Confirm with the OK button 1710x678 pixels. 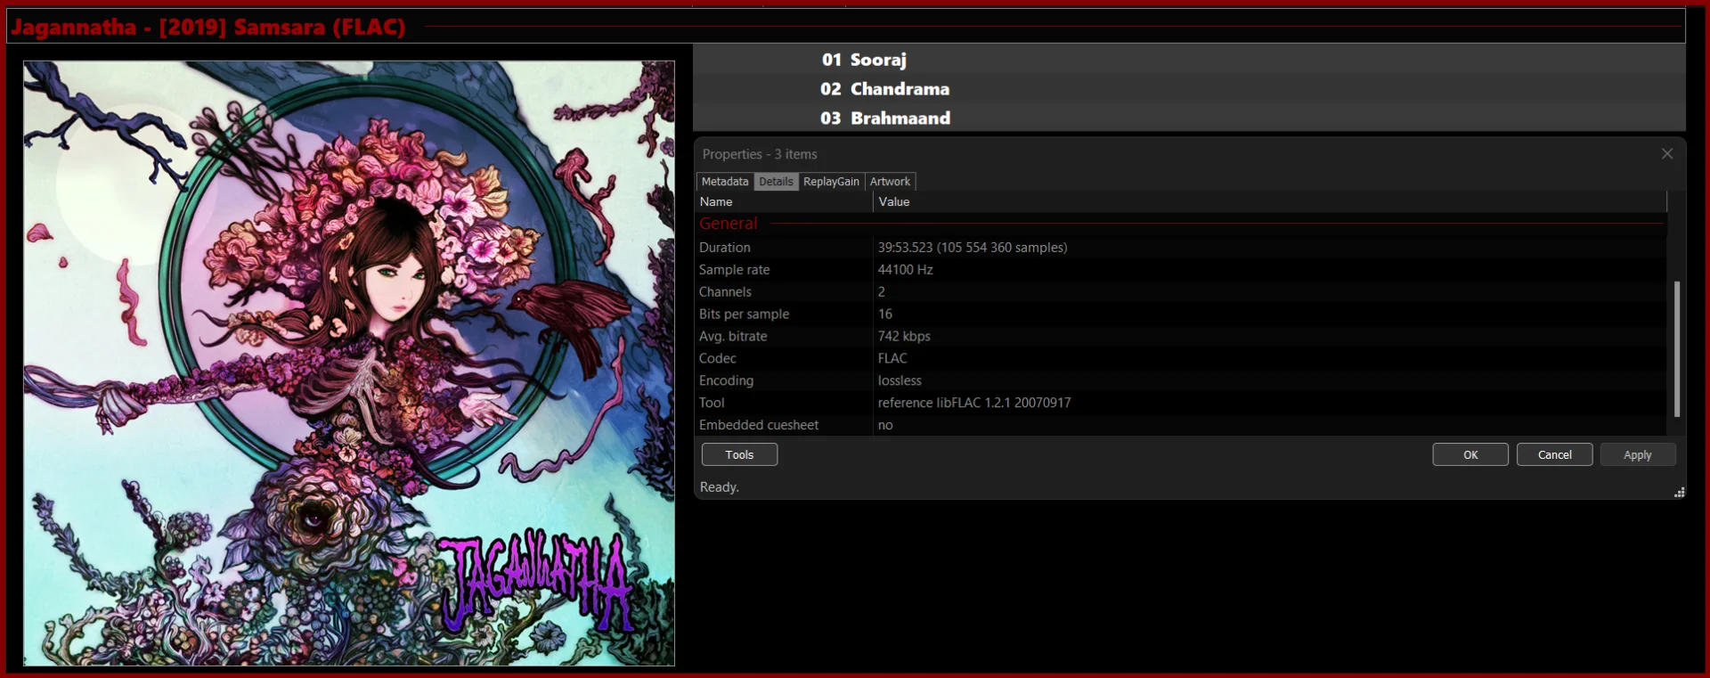tap(1470, 454)
